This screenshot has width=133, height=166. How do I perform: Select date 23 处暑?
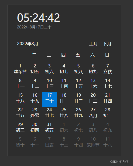[x=35, y=113]
